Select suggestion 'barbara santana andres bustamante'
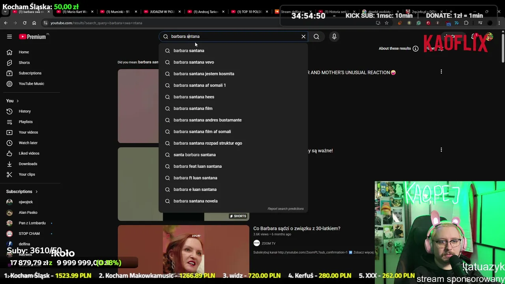The image size is (505, 284). [233, 120]
